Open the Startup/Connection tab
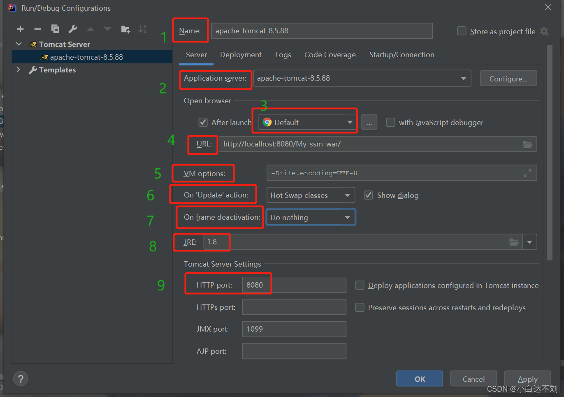 click(402, 54)
